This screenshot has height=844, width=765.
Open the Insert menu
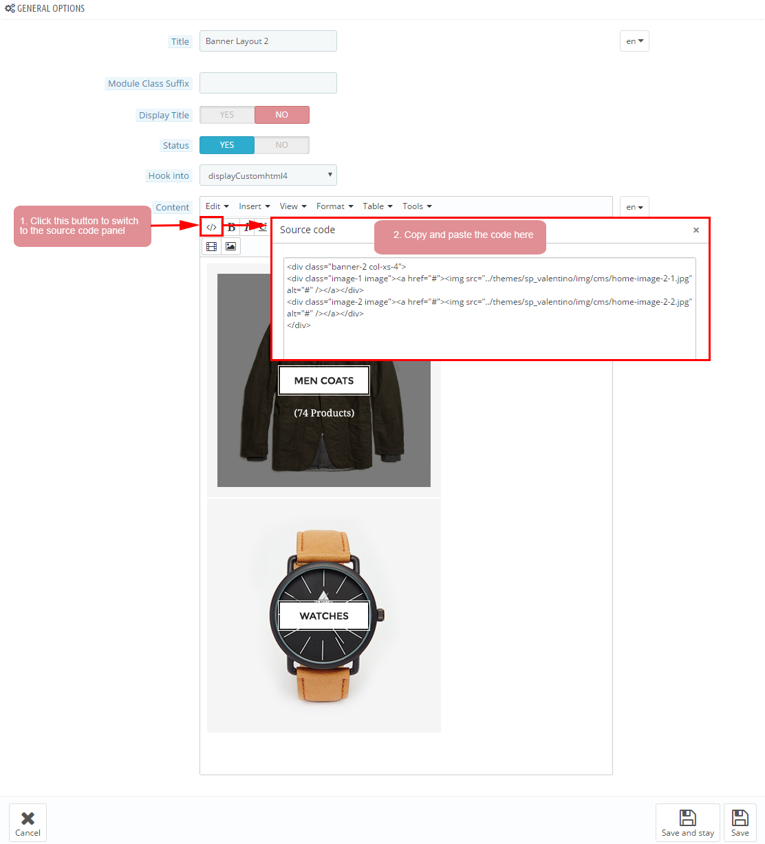point(255,206)
